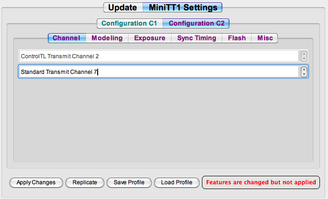Focus the ControlTL Transmit Channel field
328x199 pixels.
[x=159, y=56]
